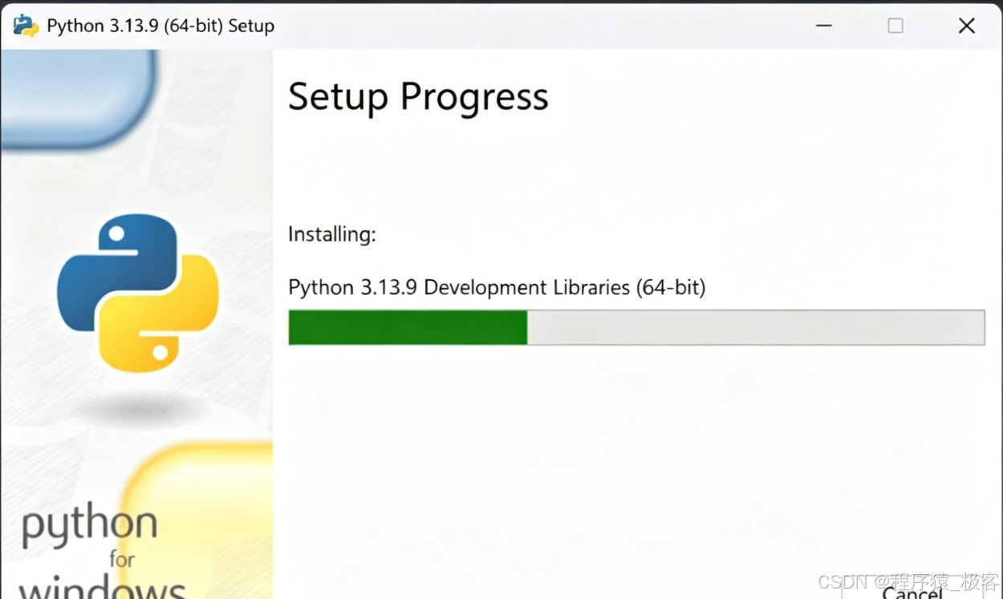Image resolution: width=1003 pixels, height=599 pixels.
Task: Click the yellow snake of the Python logo
Action: [159, 314]
